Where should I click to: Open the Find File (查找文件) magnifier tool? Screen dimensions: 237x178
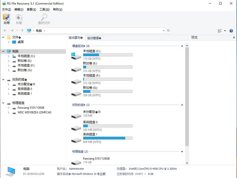[x=44, y=19]
